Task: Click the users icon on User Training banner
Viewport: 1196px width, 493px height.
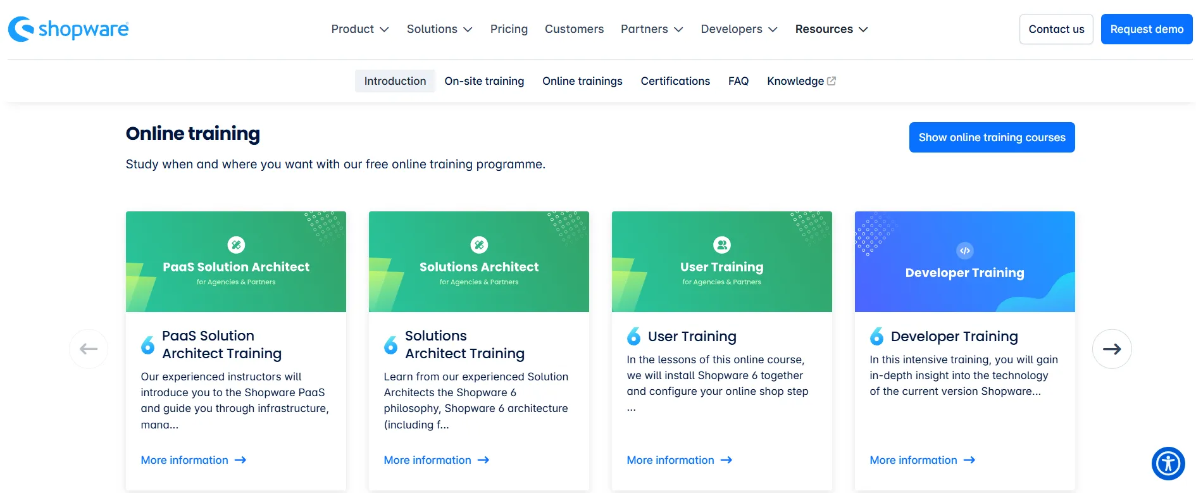Action: click(x=722, y=245)
